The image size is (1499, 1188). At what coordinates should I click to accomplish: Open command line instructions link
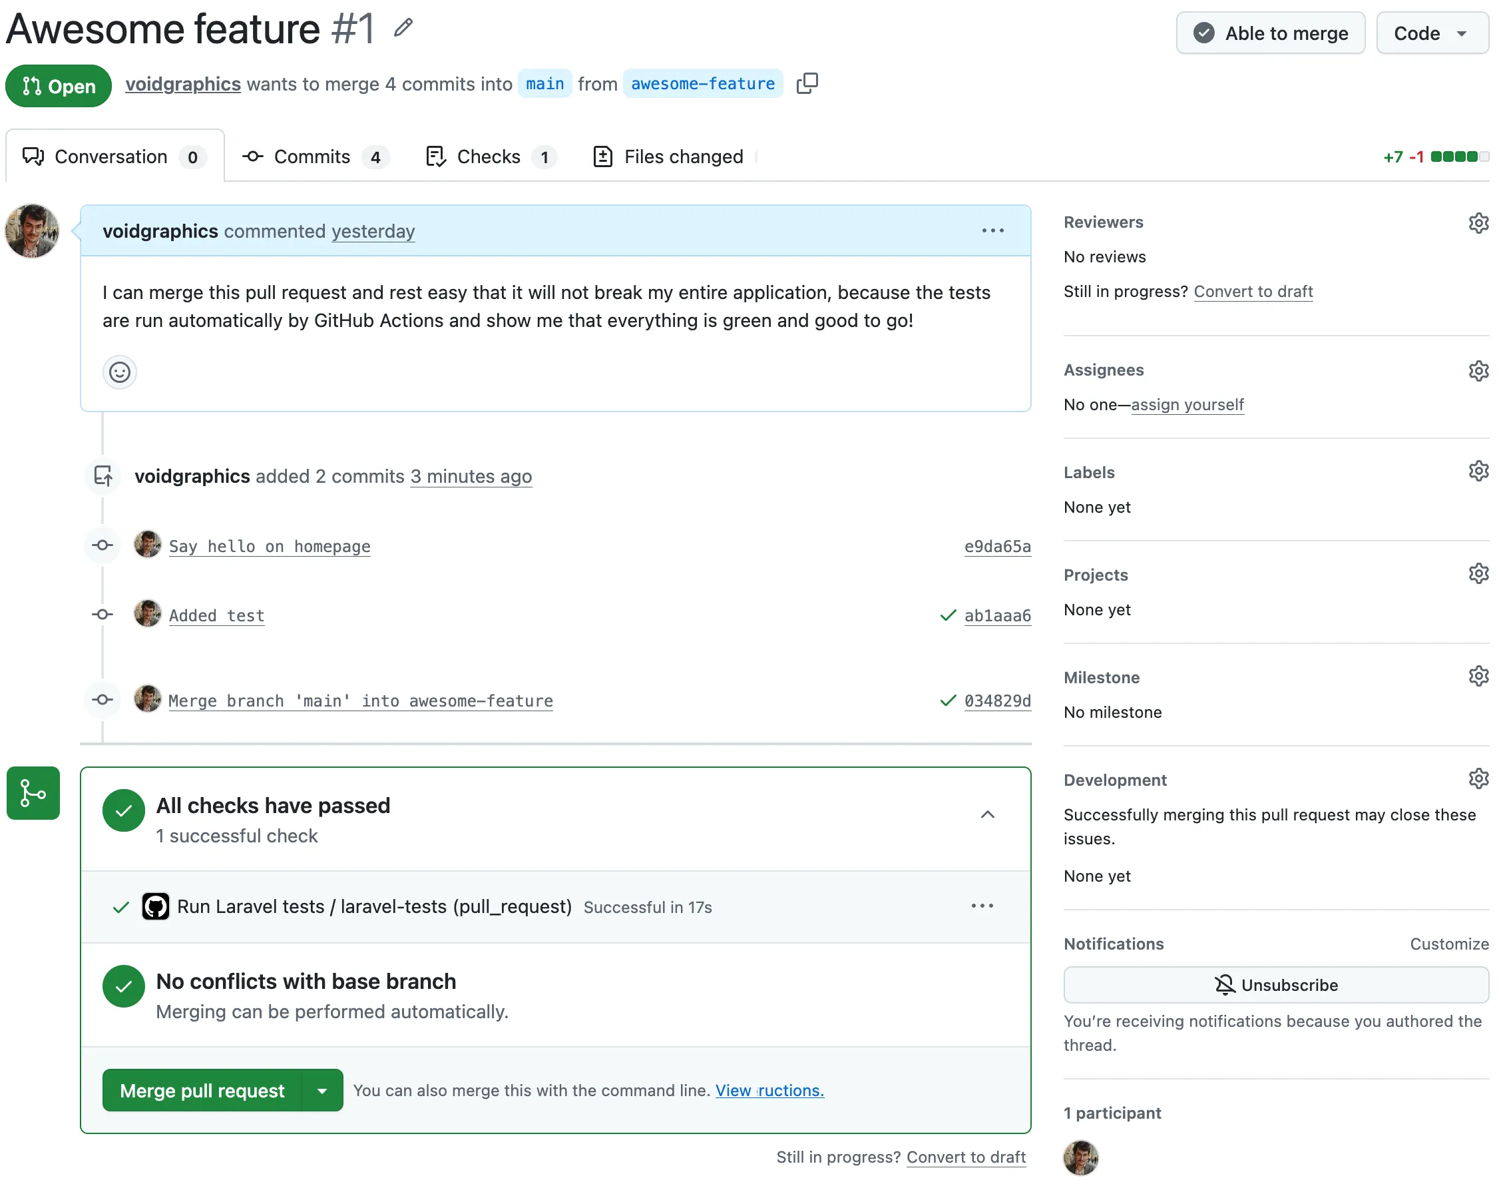click(x=769, y=1091)
